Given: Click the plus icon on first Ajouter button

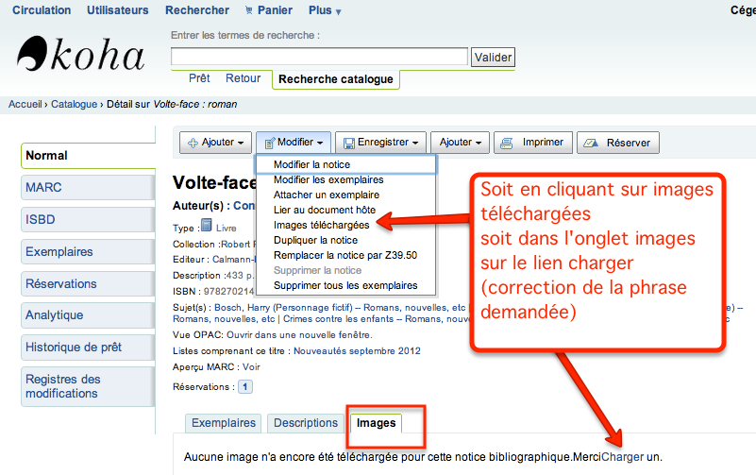Looking at the screenshot, I should point(193,143).
